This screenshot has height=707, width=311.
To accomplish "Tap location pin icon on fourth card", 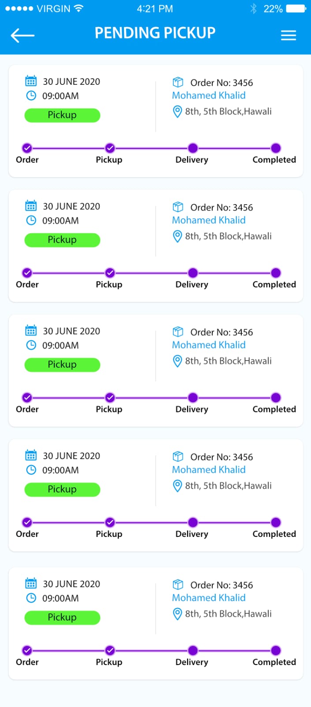I will click(177, 486).
